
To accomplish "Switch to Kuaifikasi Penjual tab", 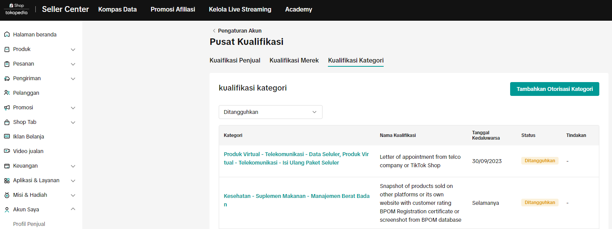I will (x=235, y=60).
